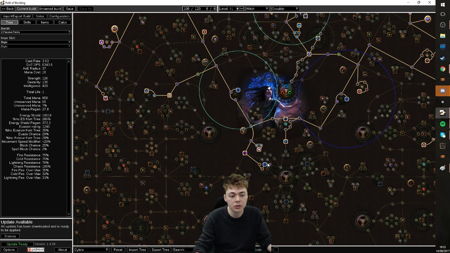Reset the passive tree
Image resolution: width=450 pixels, height=253 pixels.
pyautogui.click(x=118, y=250)
